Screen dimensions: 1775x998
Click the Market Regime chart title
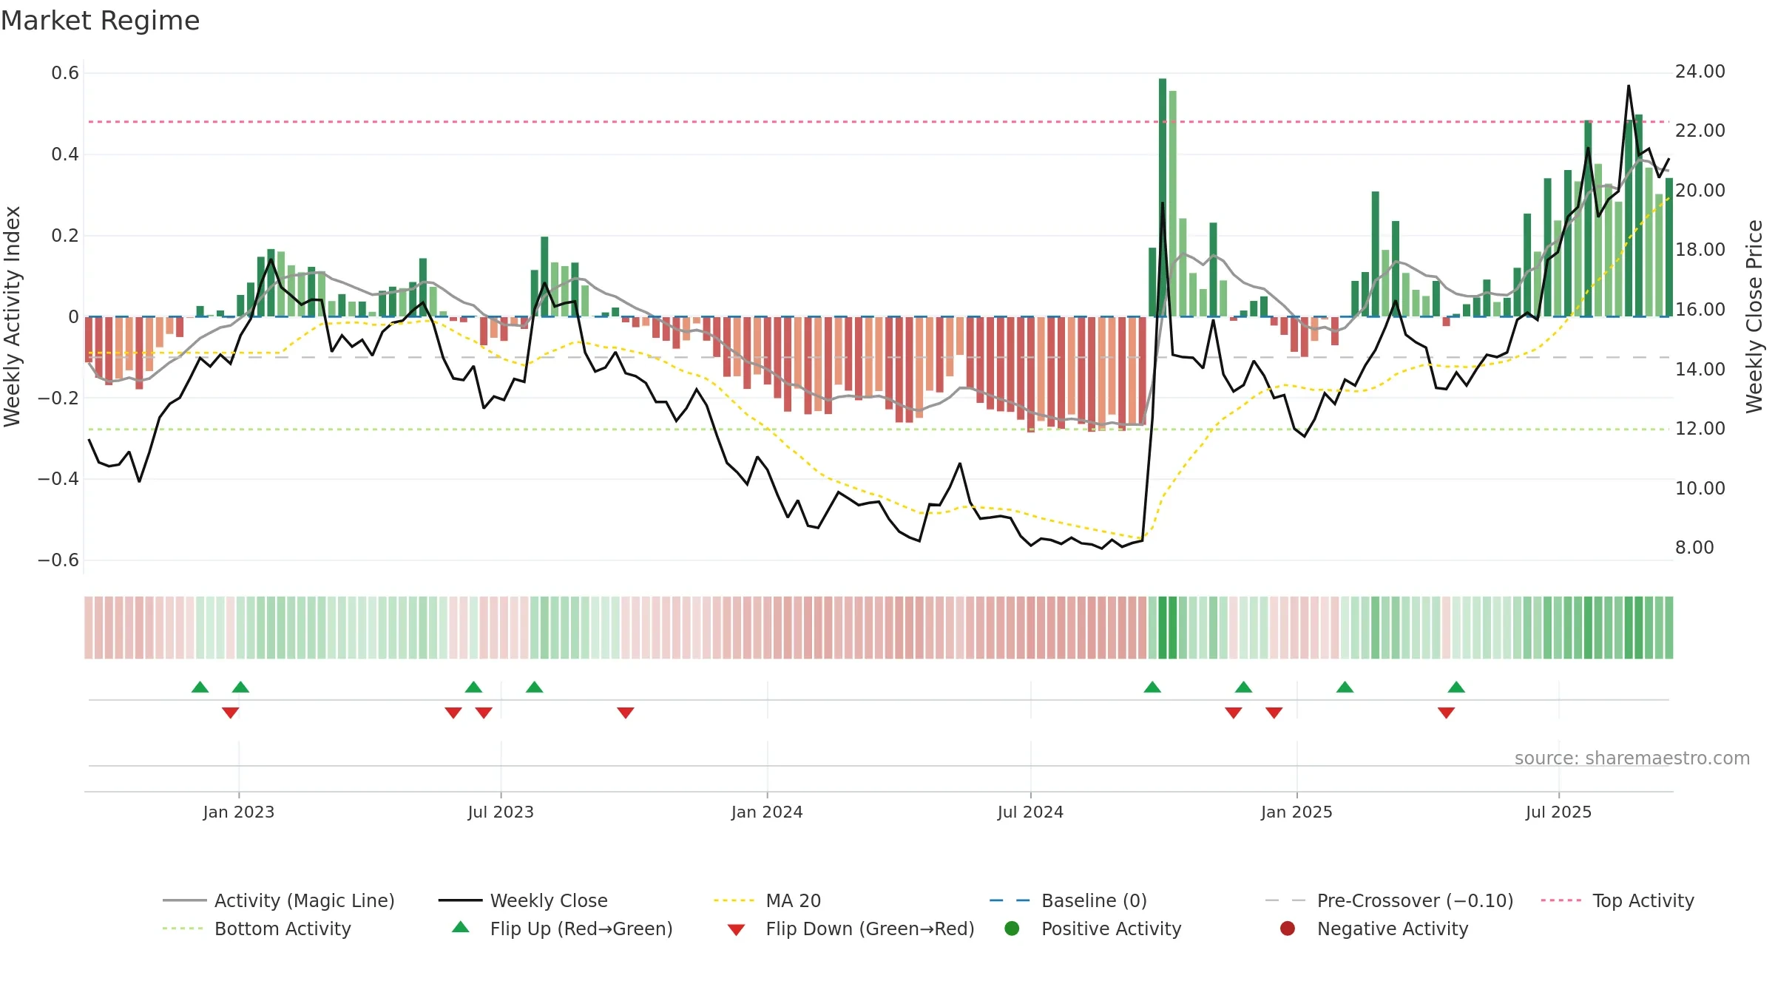click(x=100, y=21)
